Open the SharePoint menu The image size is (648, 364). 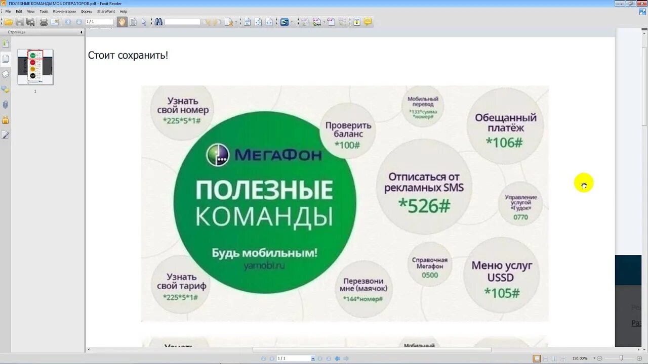click(106, 11)
